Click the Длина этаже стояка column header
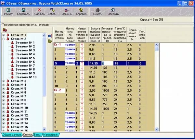 pos(132,35)
